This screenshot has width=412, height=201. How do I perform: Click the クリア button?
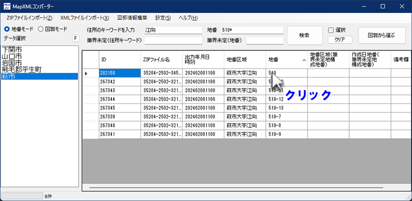[x=340, y=40]
